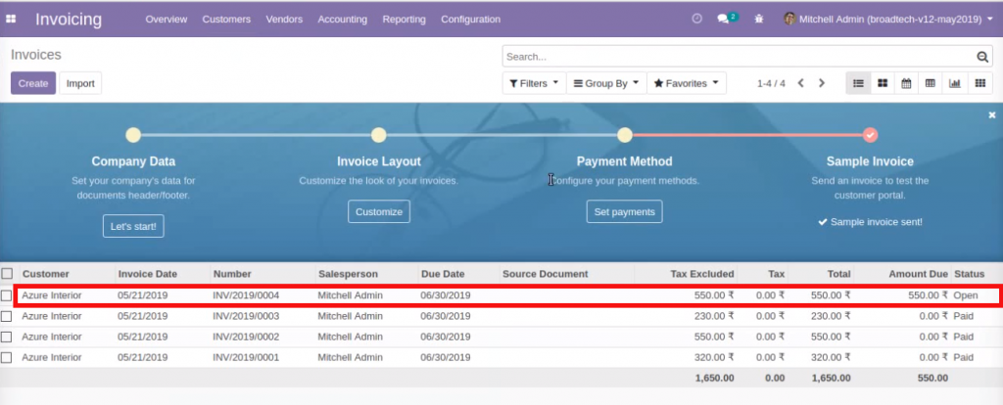1003x405 pixels.
Task: Select checkbox for invoice INV/2019/0003
Action: coord(7,316)
